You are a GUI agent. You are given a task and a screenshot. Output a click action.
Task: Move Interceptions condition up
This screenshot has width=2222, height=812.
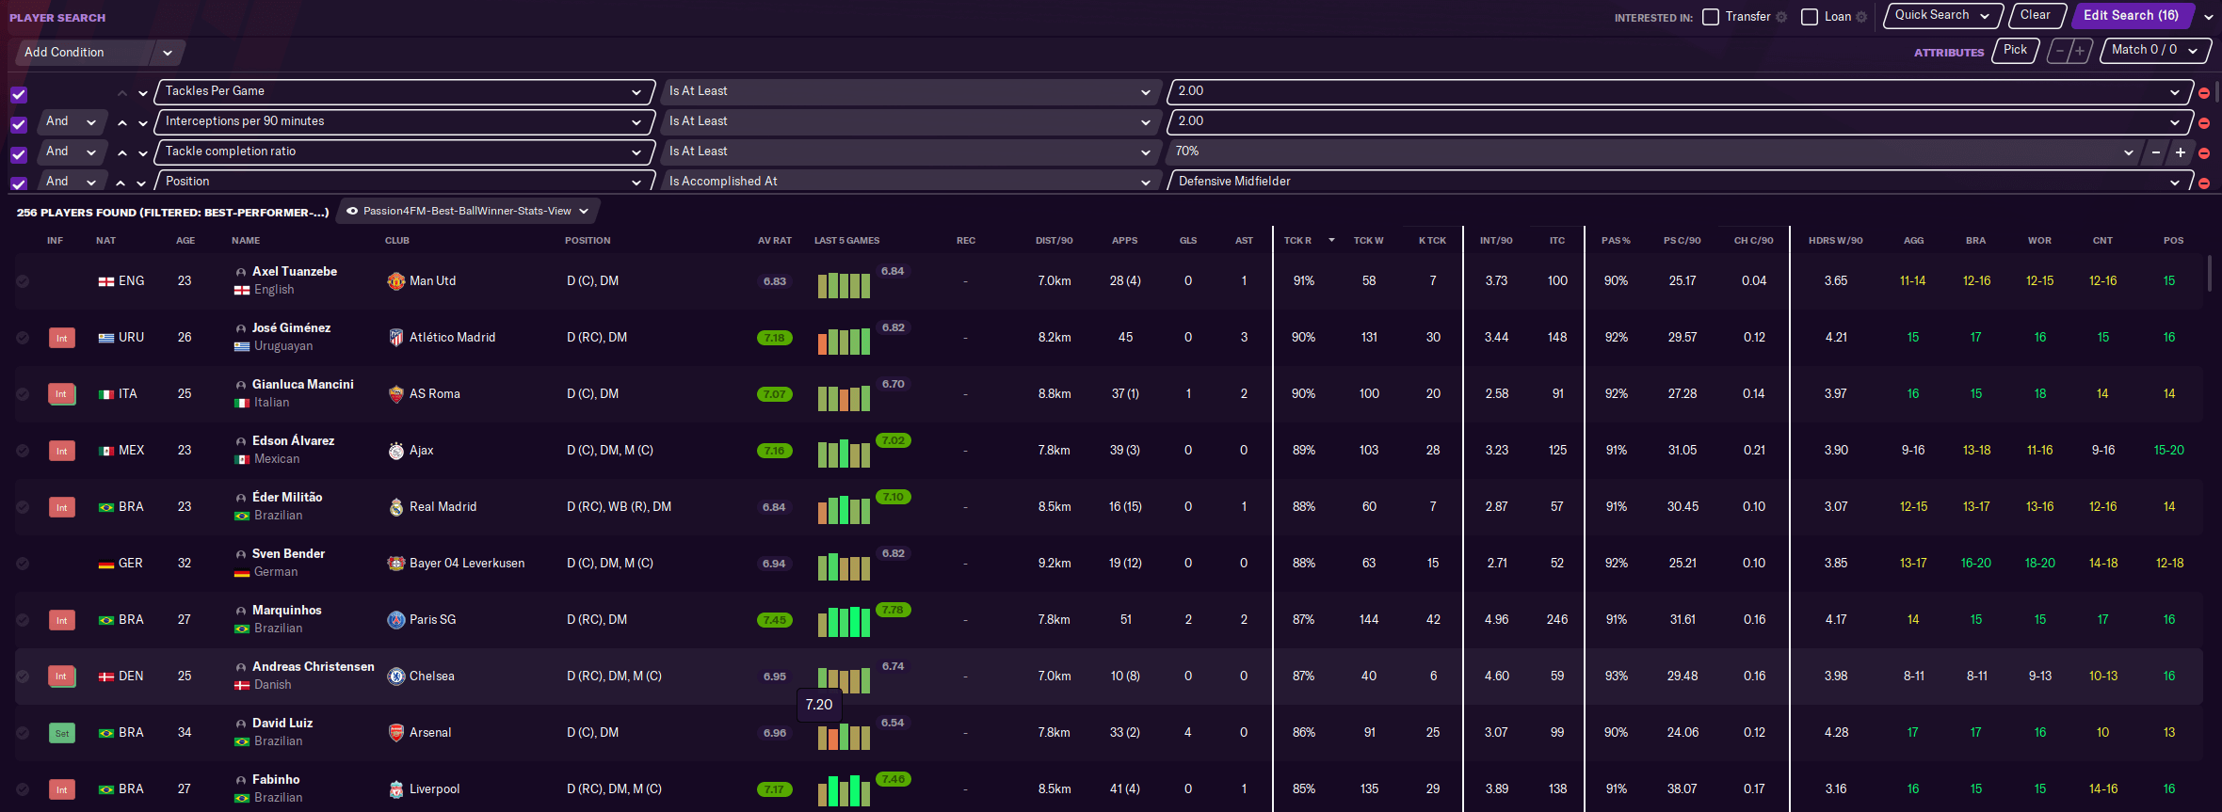pos(122,123)
